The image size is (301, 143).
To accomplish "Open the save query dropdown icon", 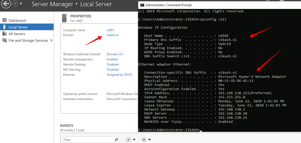I will [146, 140].
